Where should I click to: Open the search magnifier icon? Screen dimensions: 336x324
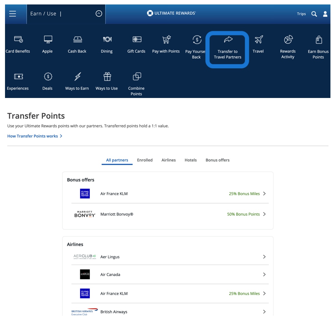coord(314,14)
